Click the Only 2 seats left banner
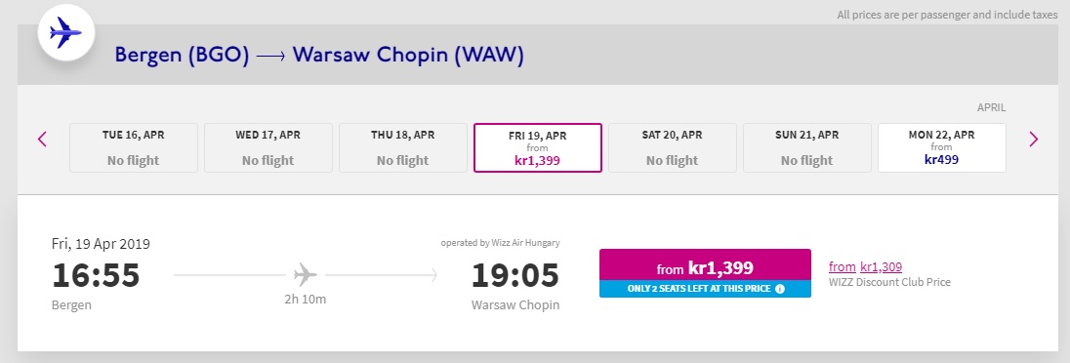The width and height of the screenshot is (1070, 363). pyautogui.click(x=705, y=289)
